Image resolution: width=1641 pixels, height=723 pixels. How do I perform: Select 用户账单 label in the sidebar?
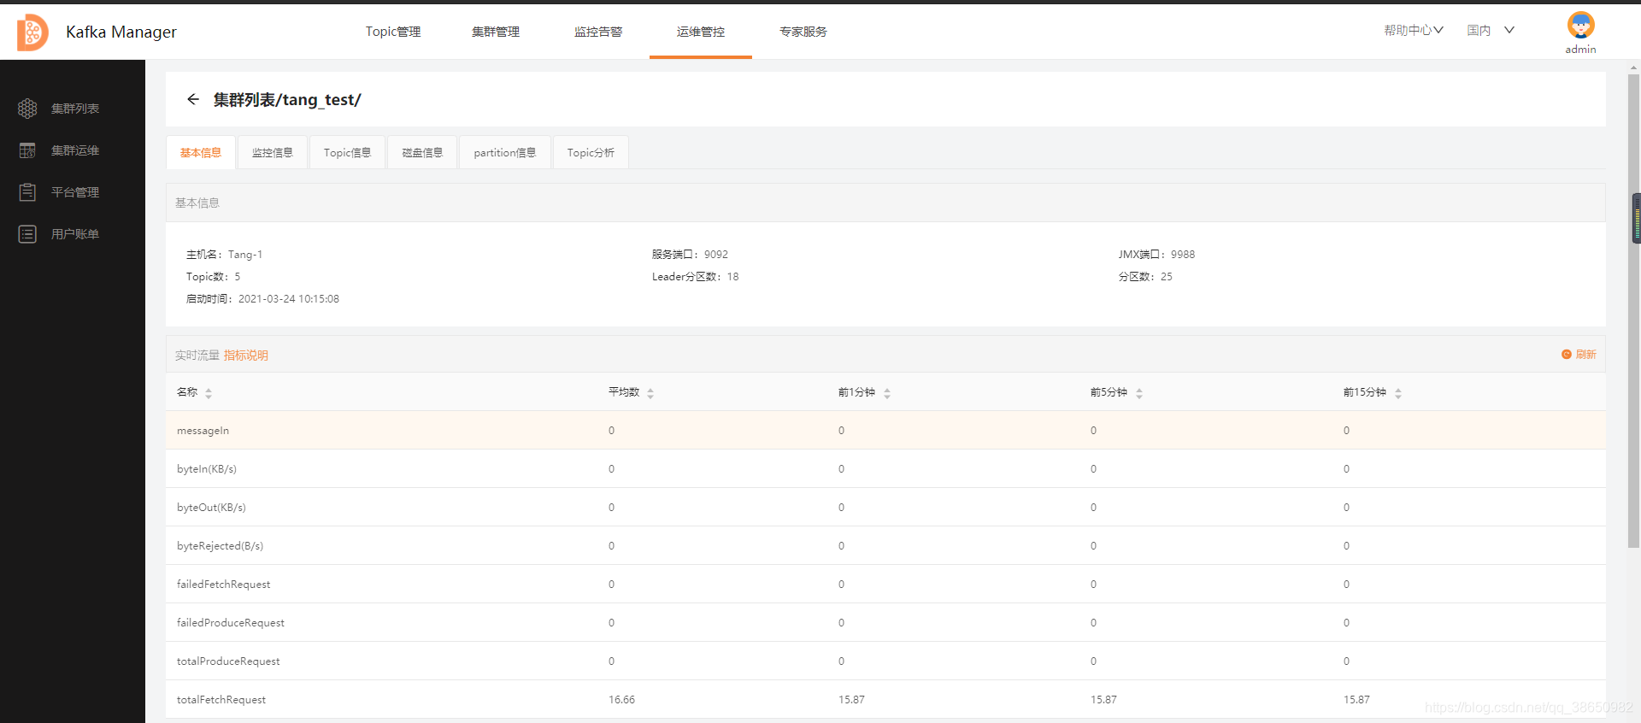pyautogui.click(x=75, y=234)
